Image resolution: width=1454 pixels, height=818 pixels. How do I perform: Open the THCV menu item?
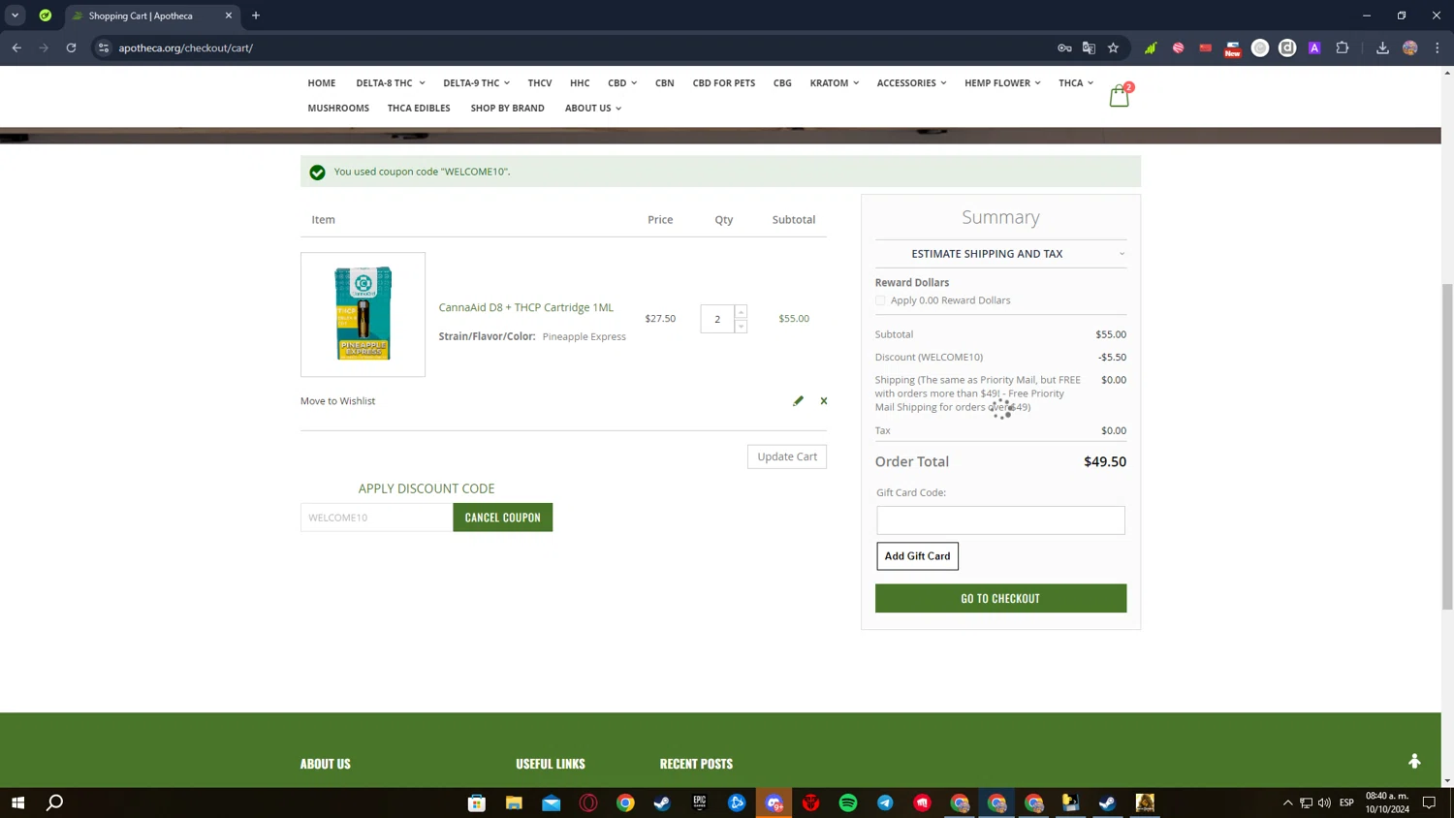[540, 83]
